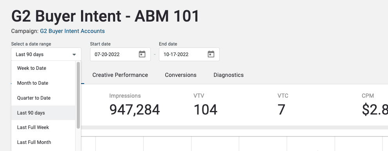Click the dropdown list's vertical scrollbar
The image size is (388, 151).
pos(78,95)
